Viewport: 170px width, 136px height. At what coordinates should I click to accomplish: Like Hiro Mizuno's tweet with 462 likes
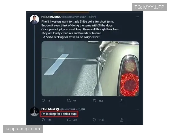click(95, 101)
